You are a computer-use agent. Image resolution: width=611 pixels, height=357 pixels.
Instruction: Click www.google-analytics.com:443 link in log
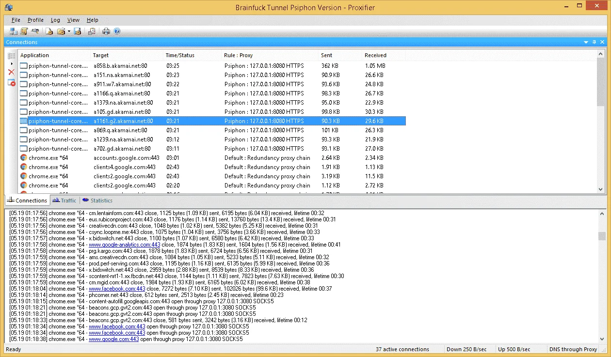pos(124,245)
